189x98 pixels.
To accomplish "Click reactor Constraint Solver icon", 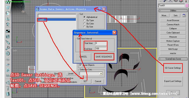I will (8, 82).
